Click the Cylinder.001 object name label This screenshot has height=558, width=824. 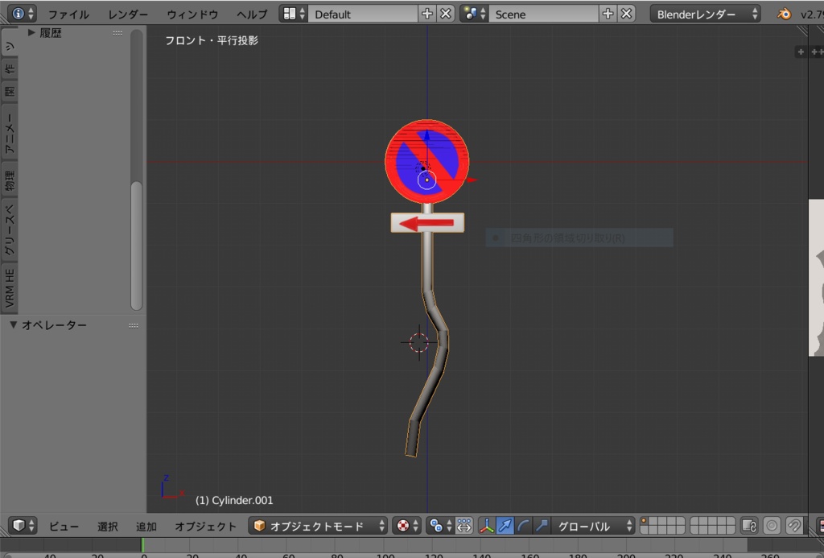[x=234, y=500]
